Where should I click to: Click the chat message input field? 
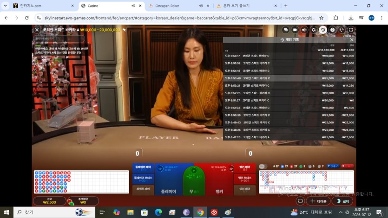point(59,38)
